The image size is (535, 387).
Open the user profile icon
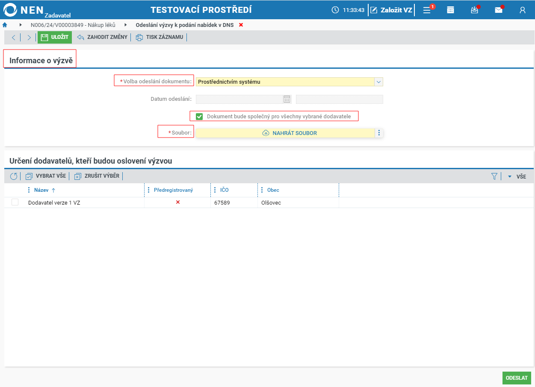(x=523, y=10)
